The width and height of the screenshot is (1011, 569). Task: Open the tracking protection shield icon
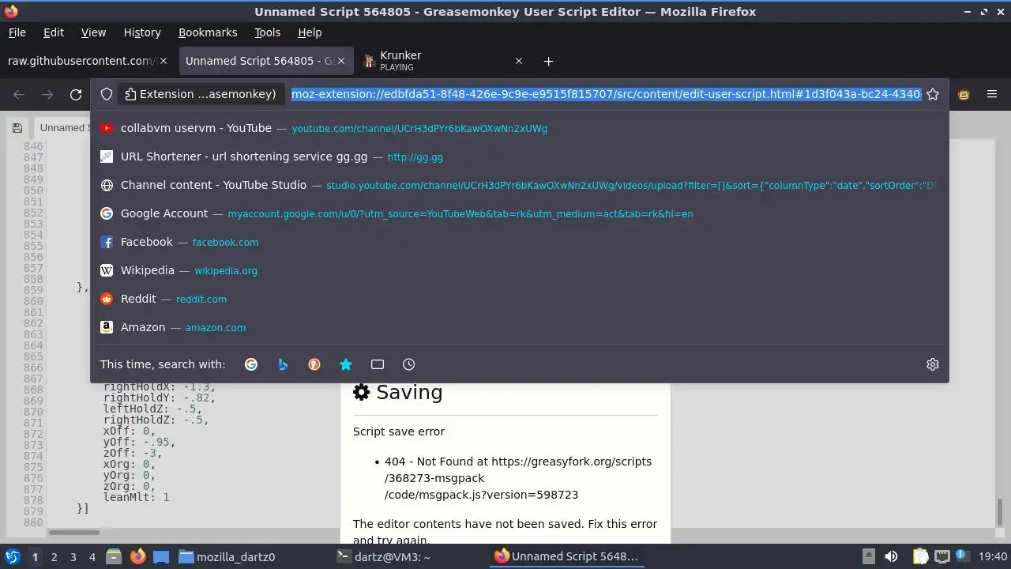(x=107, y=94)
